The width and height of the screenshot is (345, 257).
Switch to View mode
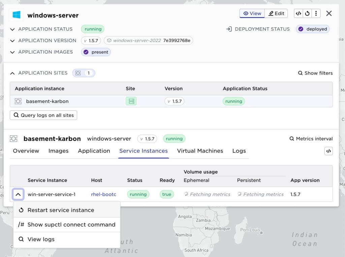point(252,13)
